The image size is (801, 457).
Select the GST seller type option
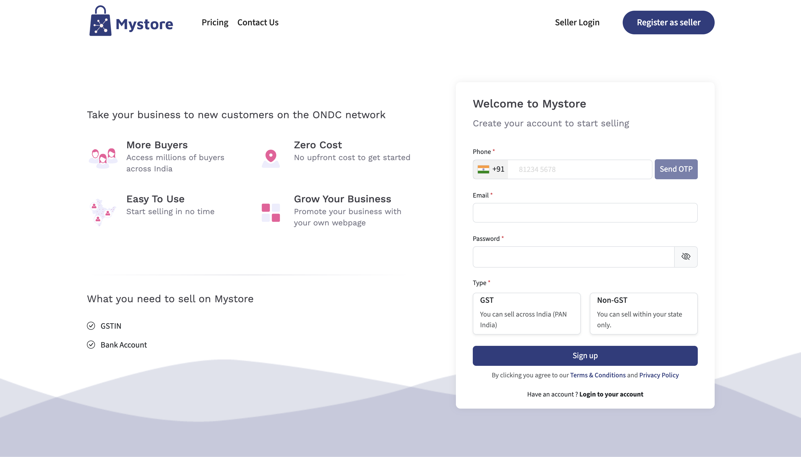[526, 313]
